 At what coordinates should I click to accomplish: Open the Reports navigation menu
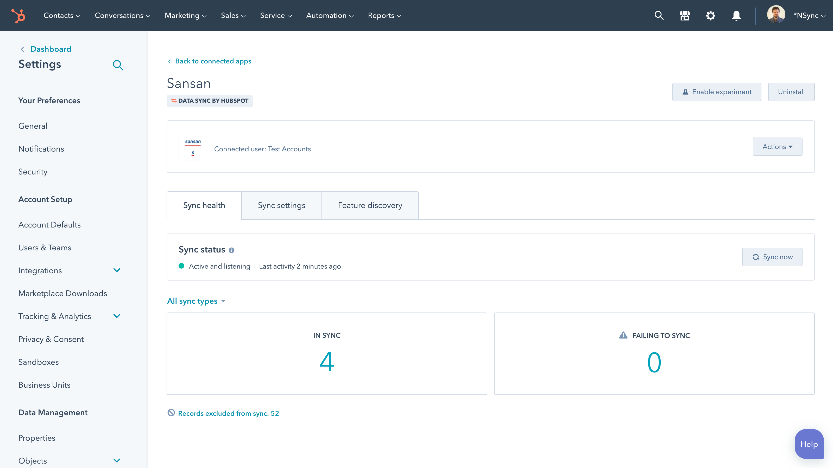coord(384,16)
